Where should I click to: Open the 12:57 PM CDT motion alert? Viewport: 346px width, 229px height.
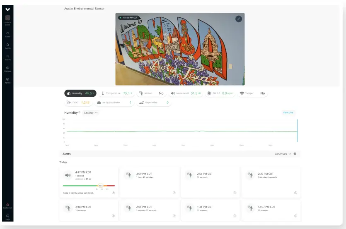(271, 210)
